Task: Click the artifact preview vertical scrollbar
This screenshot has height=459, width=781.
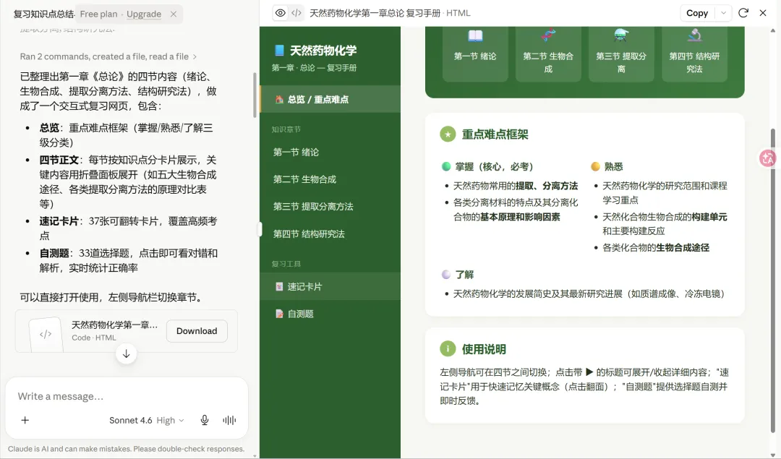Action: click(773, 279)
